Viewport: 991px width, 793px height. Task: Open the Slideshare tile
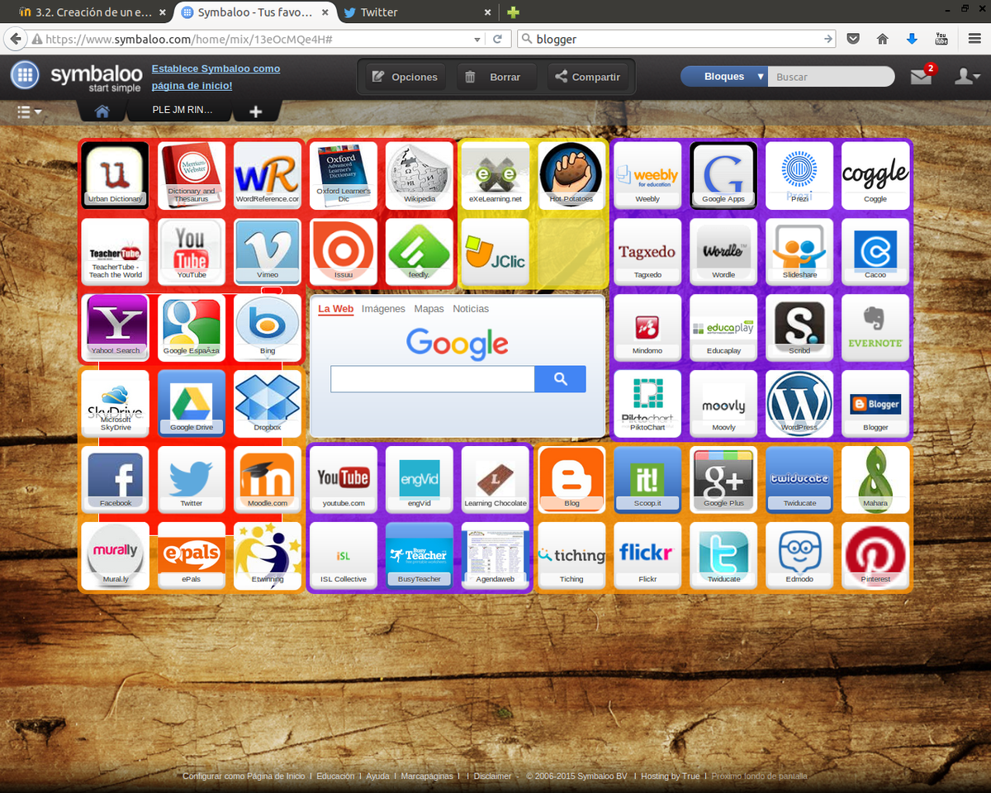point(799,251)
